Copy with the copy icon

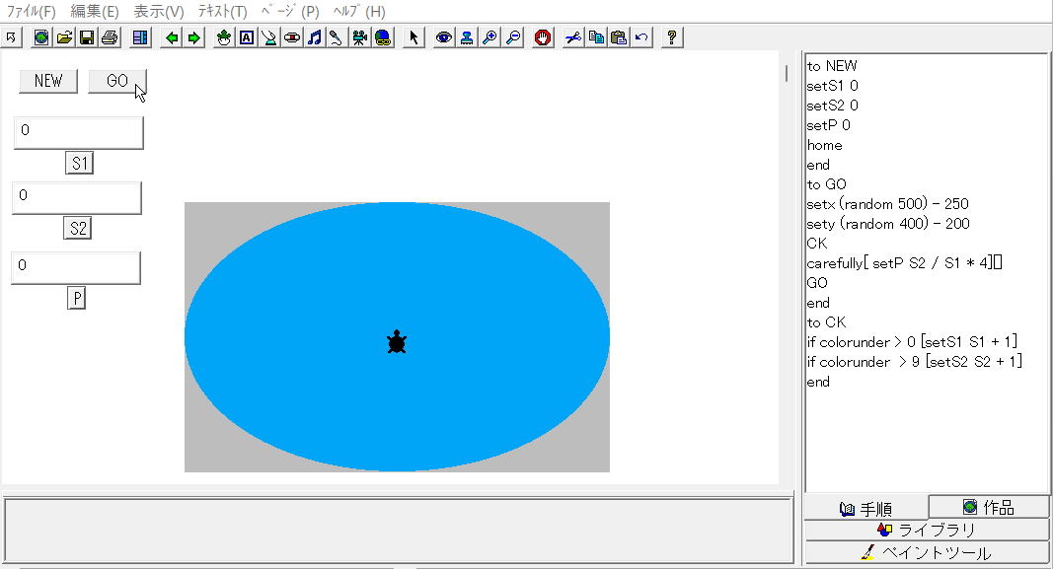coord(596,37)
